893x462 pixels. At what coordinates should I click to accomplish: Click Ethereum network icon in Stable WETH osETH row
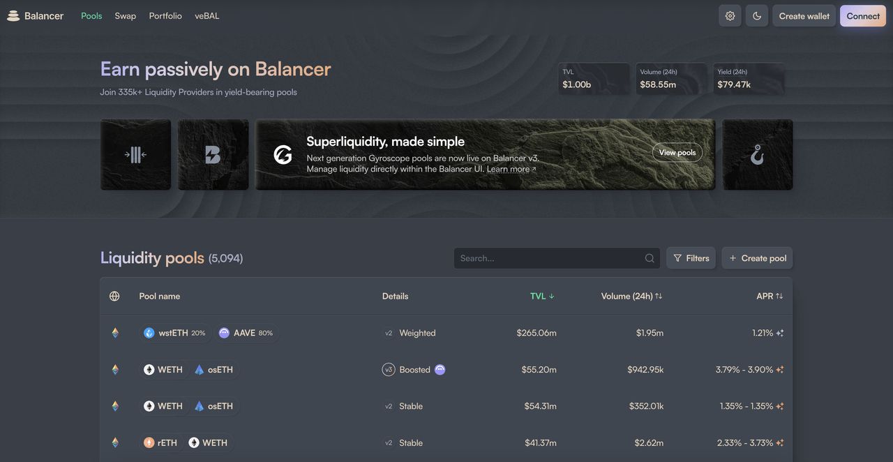pyautogui.click(x=115, y=406)
